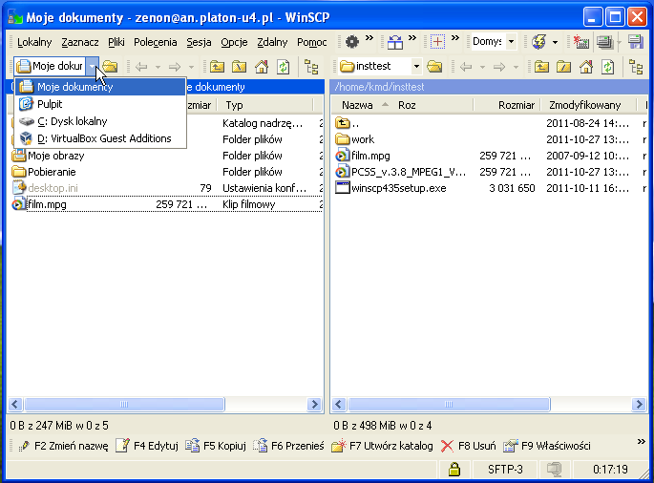Screen dimensions: 654x483
Task: Open the Polecenia menu
Action: tap(156, 42)
